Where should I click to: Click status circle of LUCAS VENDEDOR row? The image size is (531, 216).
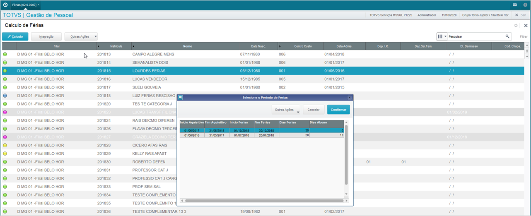click(5, 79)
